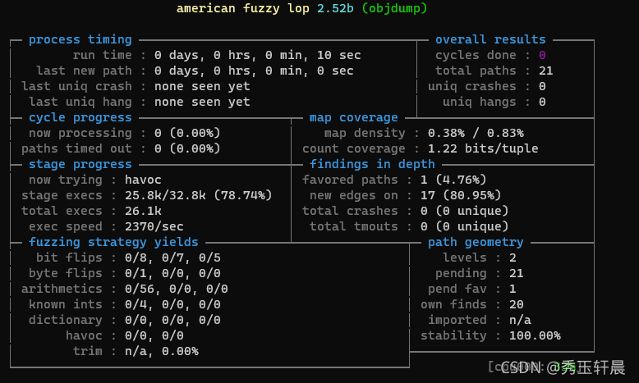Click the '(objdump)' target name
The height and width of the screenshot is (383, 639).
point(394,8)
